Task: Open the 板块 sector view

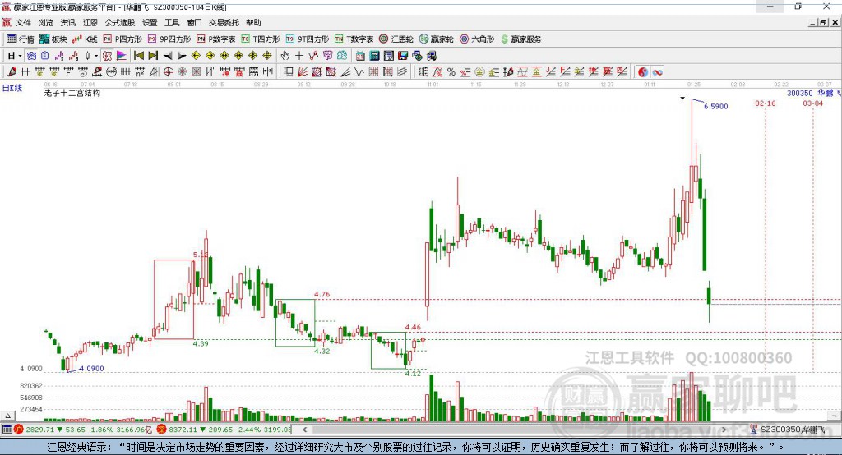Action: tap(53, 39)
